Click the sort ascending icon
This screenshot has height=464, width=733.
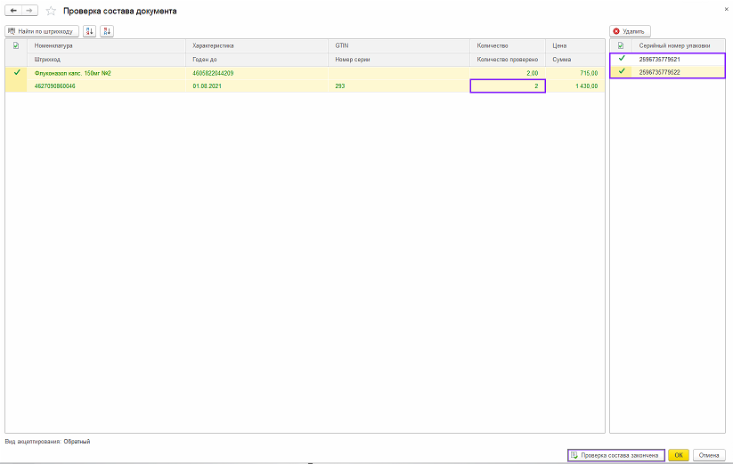[89, 31]
